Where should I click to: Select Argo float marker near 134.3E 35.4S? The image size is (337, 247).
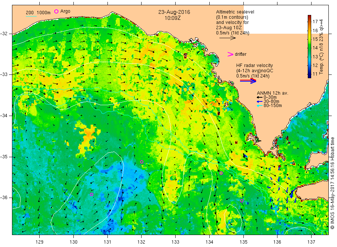click(221, 173)
